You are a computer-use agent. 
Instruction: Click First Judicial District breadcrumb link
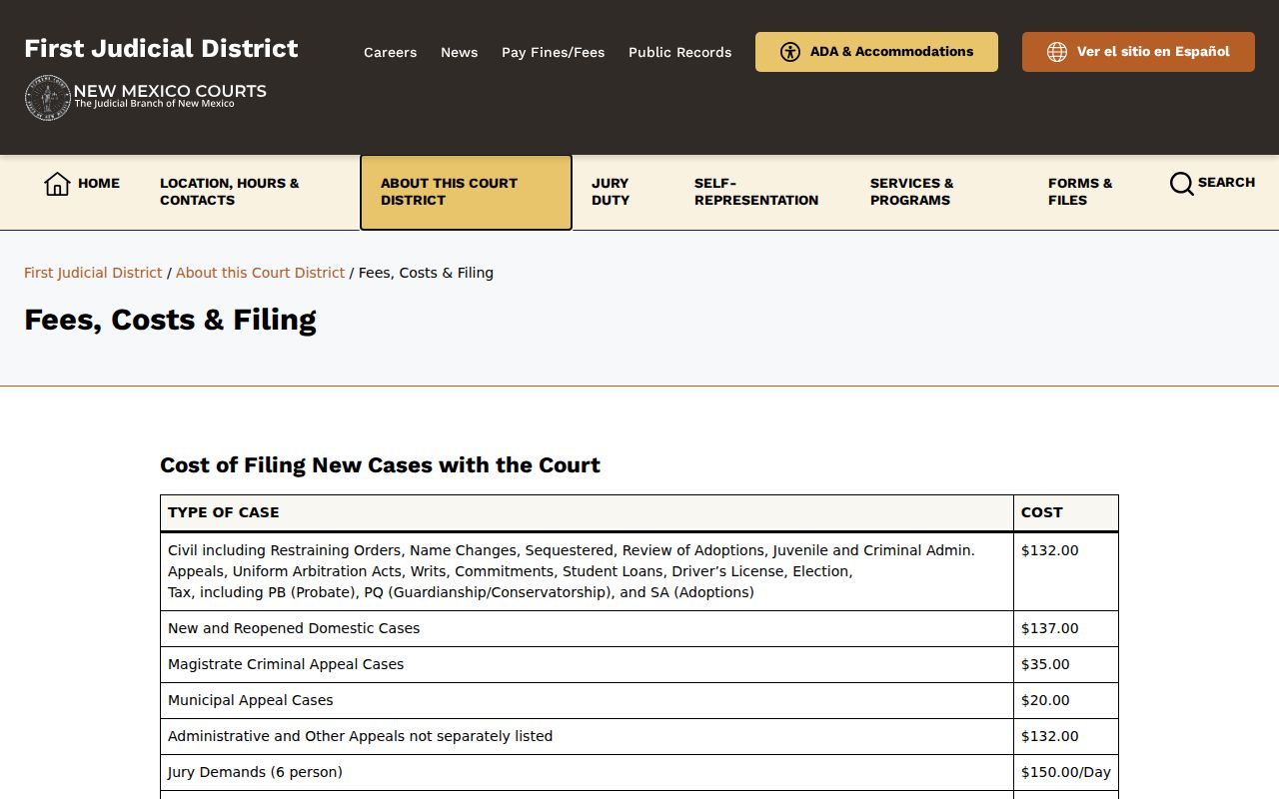pos(93,273)
